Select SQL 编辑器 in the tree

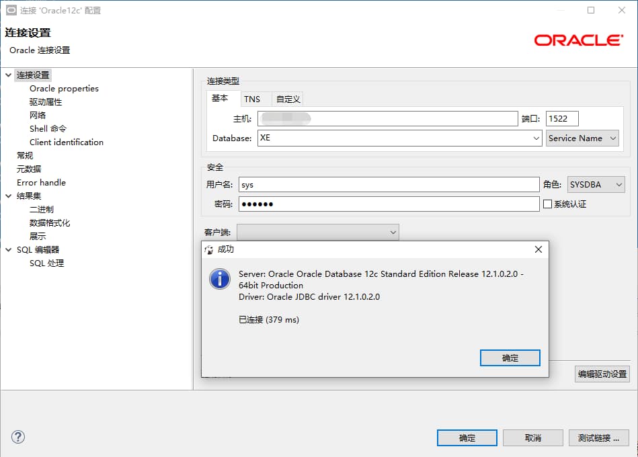[x=38, y=249]
